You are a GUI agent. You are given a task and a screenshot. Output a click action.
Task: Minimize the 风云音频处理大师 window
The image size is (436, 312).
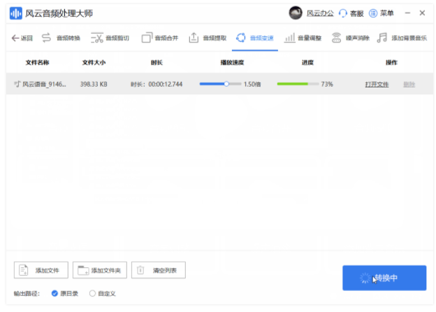pos(407,13)
